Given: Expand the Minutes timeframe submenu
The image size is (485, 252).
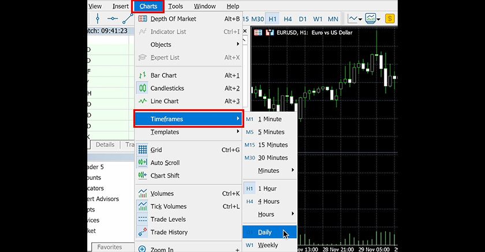Looking at the screenshot, I should click(269, 171).
